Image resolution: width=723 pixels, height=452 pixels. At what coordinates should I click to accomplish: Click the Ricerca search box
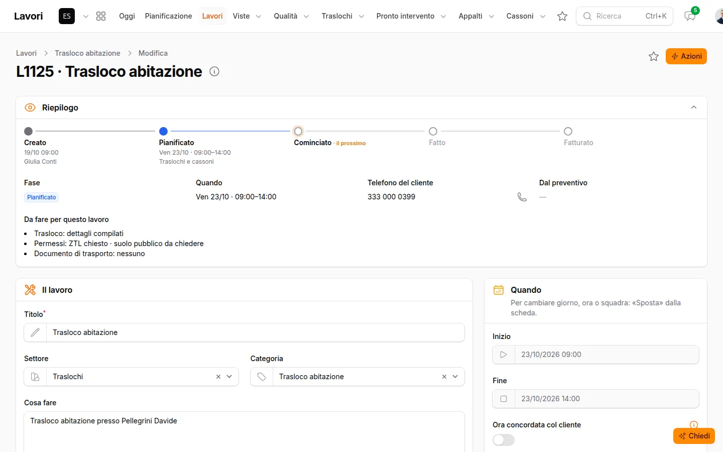625,16
